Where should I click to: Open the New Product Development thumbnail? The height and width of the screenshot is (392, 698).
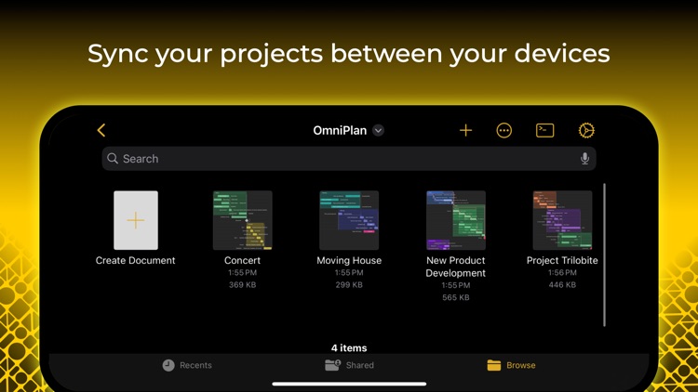pos(456,220)
